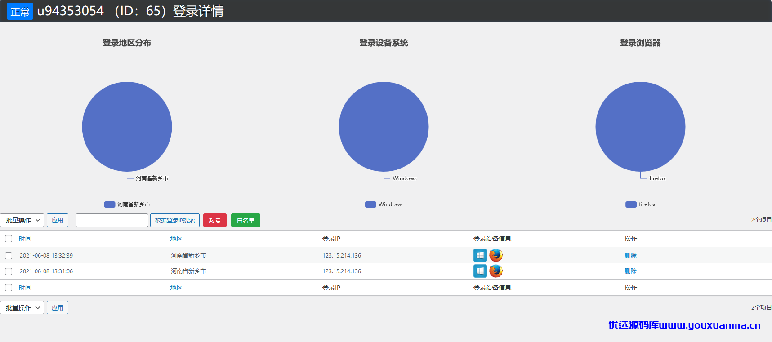Click timestamp 2021-06-08 13:31:06
772x342 pixels.
46,271
